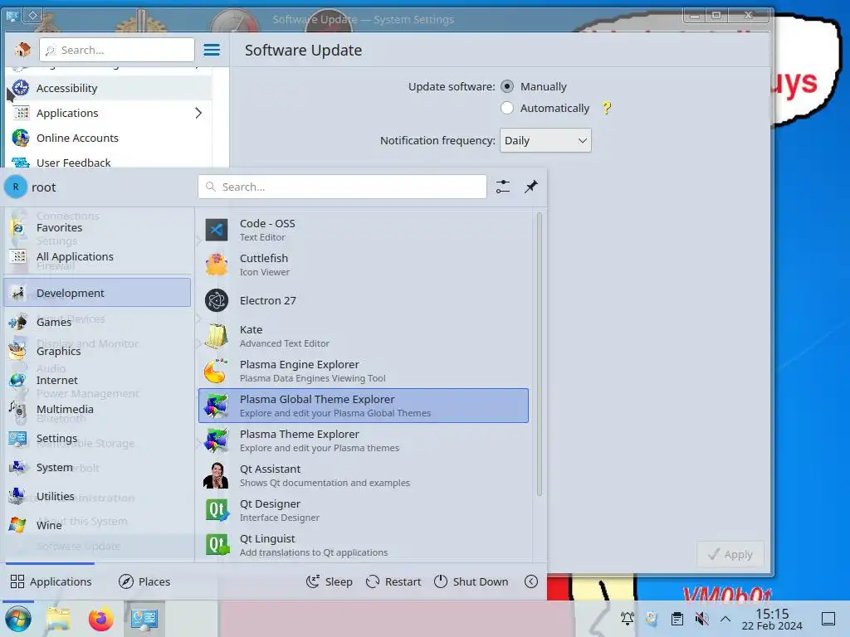The image size is (850, 637).
Task: Focus the launcher search field
Action: click(x=342, y=187)
